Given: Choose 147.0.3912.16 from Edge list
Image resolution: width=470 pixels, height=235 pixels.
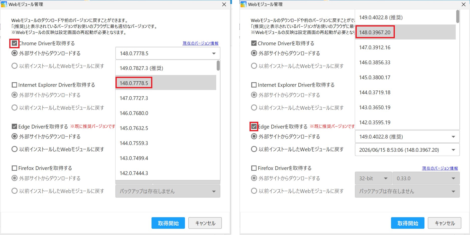Looking at the screenshot, I should [x=405, y=47].
